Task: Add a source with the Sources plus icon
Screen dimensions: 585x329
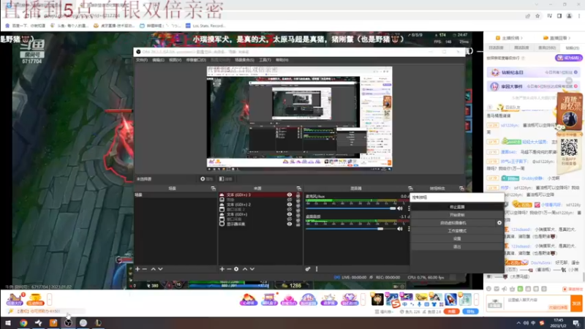Action: pyautogui.click(x=222, y=269)
